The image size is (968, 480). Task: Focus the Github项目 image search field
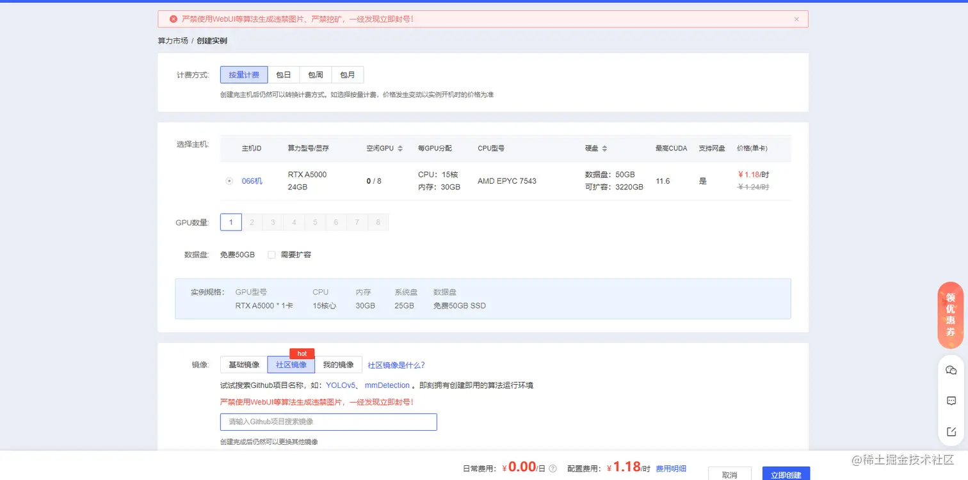click(x=328, y=422)
